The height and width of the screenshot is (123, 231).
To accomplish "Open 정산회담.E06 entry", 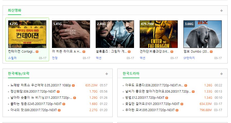I will (x=33, y=92).
